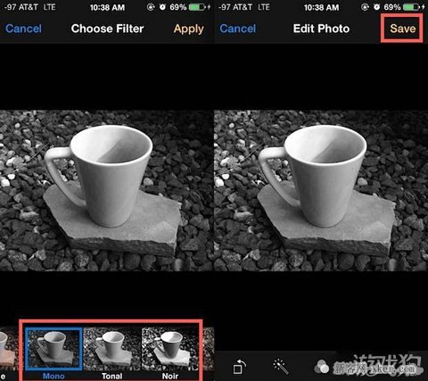Tap the 10:38 AM clock on the Edit Photo screen
Image resolution: width=428 pixels, height=381 pixels.
coord(321,7)
